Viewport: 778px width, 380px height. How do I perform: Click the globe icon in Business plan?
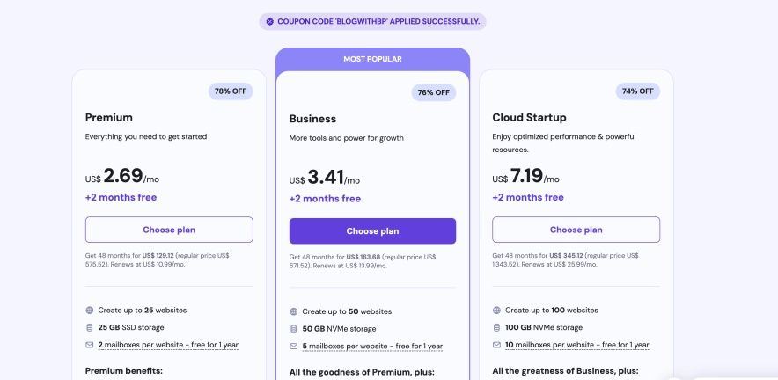point(293,311)
